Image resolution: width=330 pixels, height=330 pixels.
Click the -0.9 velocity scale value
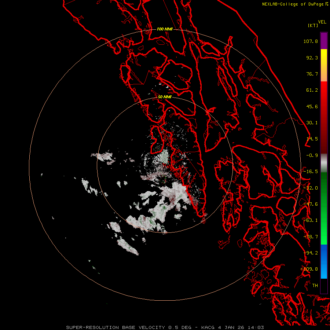312,155
